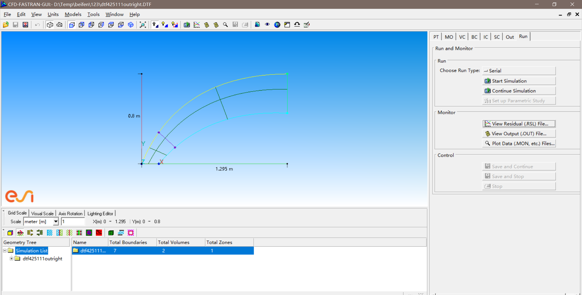Toggle the yellow box display icon
The height and width of the screenshot is (295, 582).
pos(10,233)
